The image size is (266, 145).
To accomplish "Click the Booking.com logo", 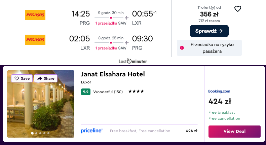I will point(219,91).
